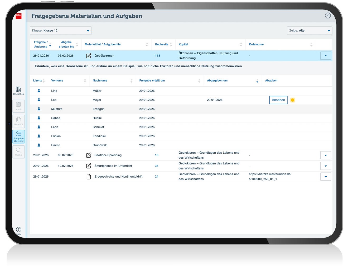
Task: Open the Hilfe question mark icon
Action: click(x=18, y=230)
